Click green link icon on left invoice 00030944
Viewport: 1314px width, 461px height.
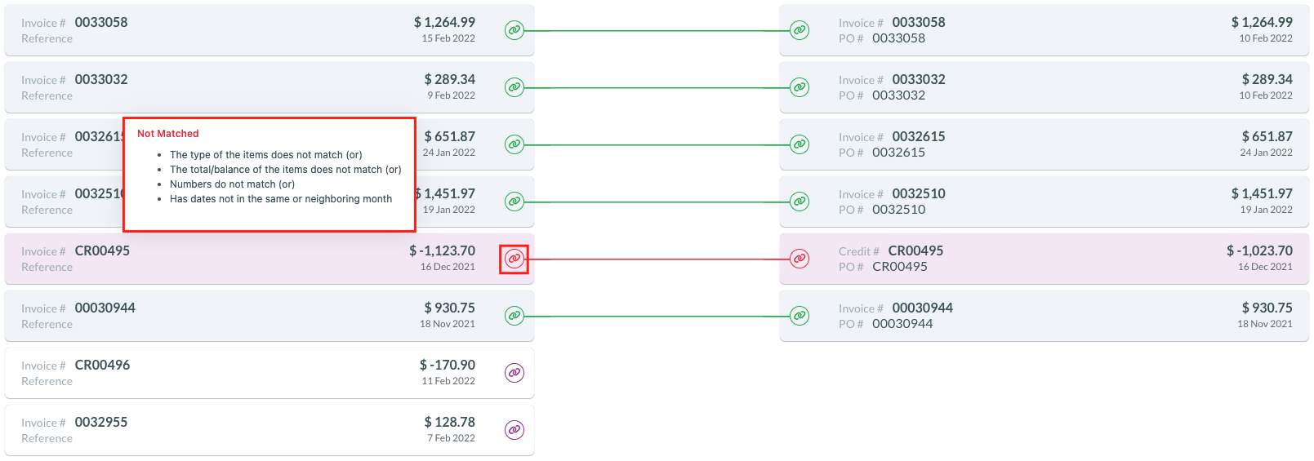click(x=514, y=316)
